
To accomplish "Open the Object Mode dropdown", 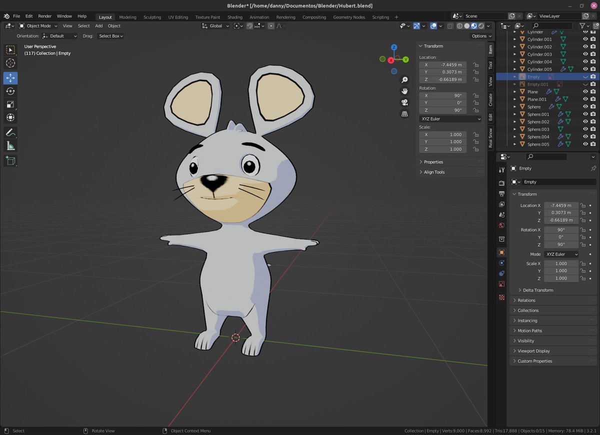I will (x=38, y=26).
